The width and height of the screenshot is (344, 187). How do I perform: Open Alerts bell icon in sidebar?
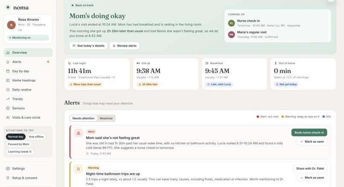click(8, 62)
